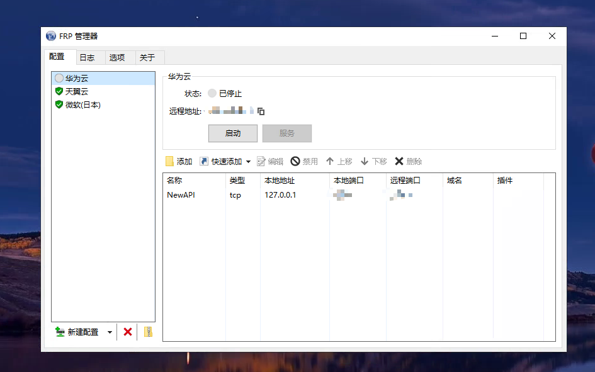
Task: Click the 禁用 toolbar button
Action: 304,162
